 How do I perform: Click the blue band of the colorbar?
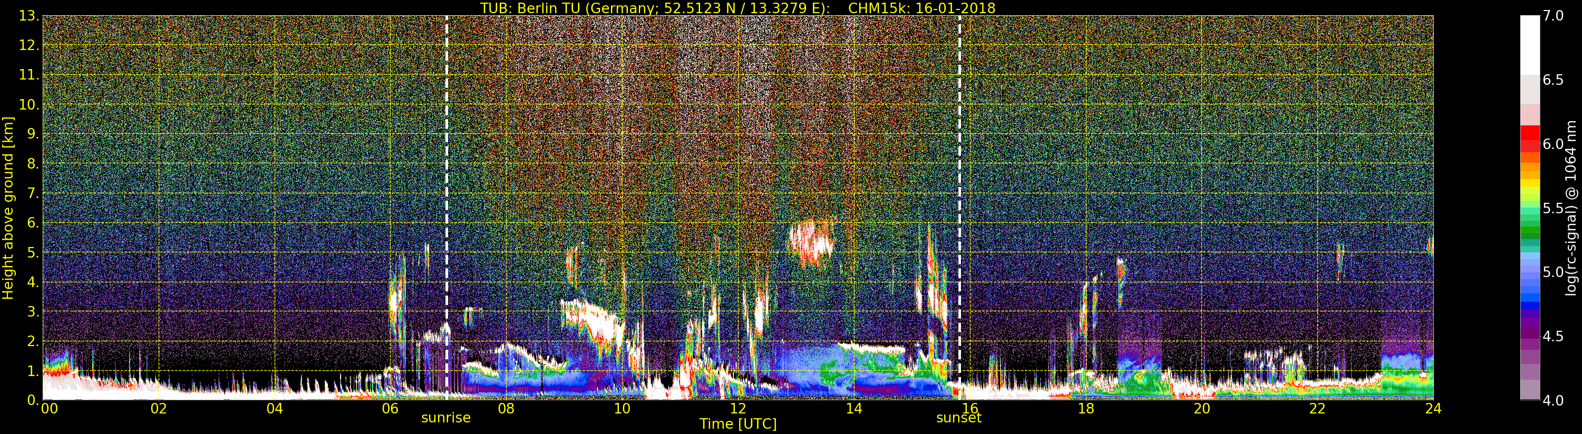pyautogui.click(x=1530, y=289)
